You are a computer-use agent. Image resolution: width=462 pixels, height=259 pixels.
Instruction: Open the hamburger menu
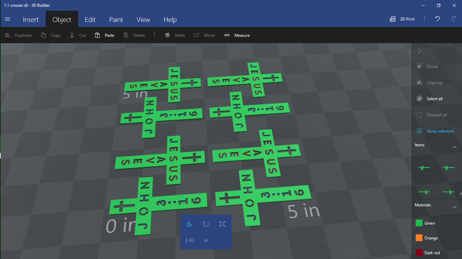[7, 19]
